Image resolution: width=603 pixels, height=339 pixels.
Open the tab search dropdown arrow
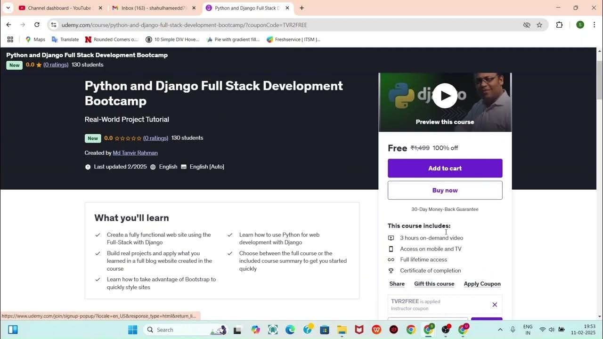(x=8, y=8)
